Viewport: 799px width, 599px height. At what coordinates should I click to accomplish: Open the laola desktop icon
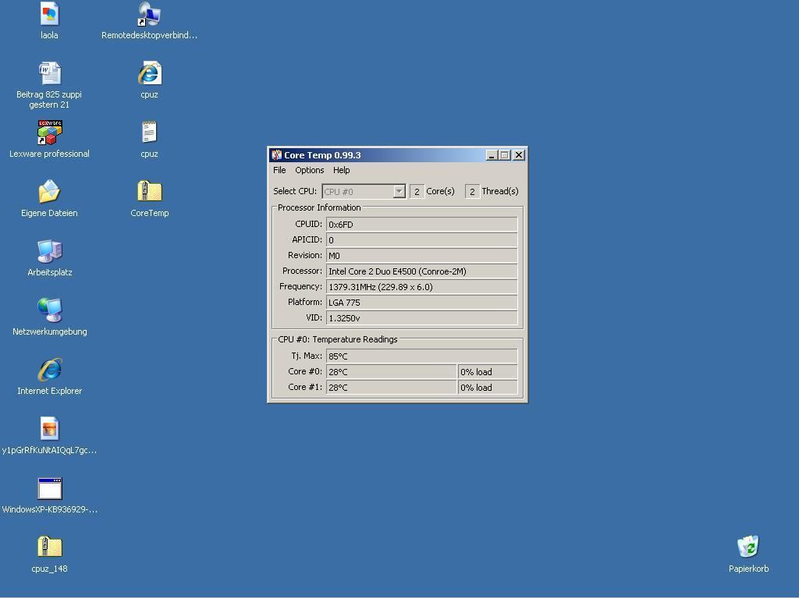(x=49, y=14)
